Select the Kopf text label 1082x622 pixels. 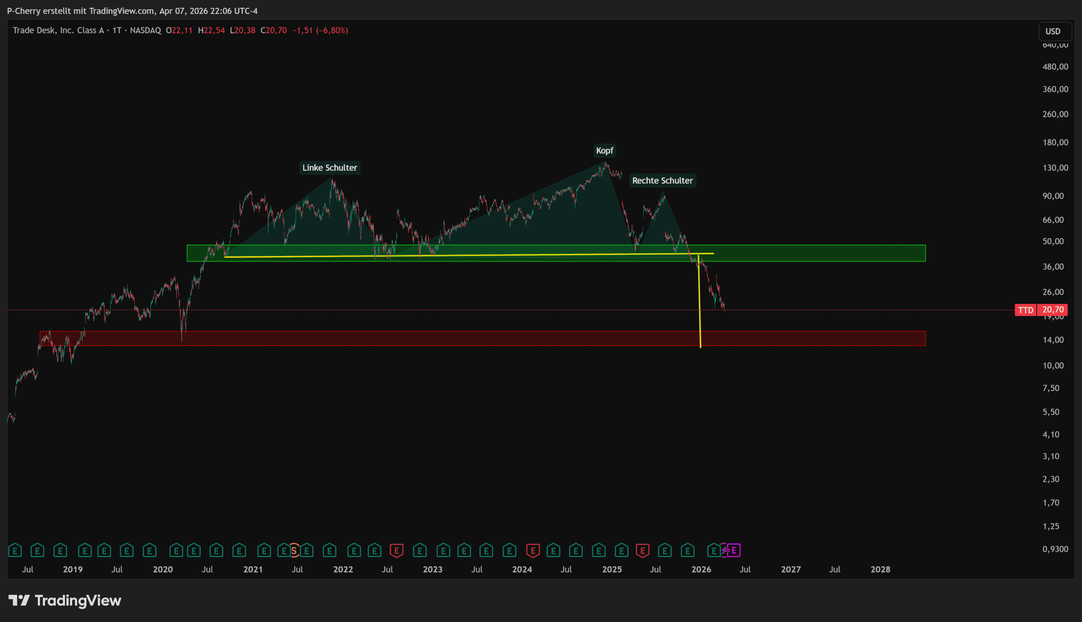click(604, 150)
